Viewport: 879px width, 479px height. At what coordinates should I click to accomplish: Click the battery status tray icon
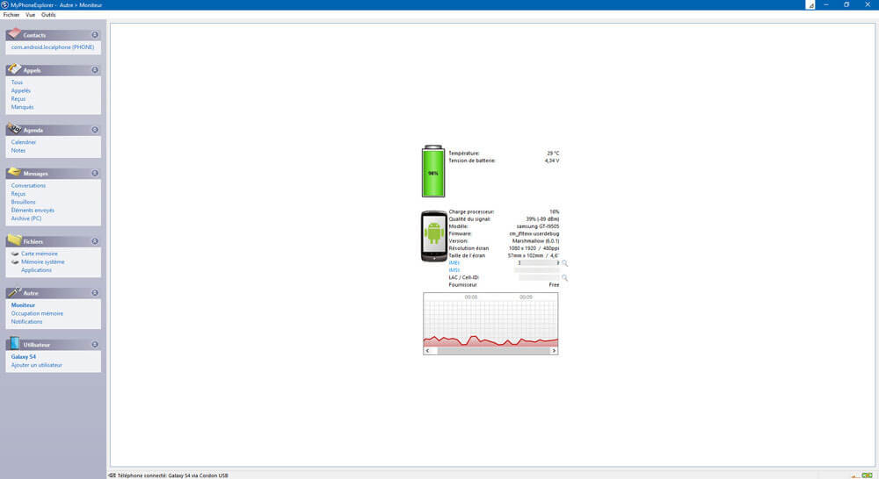867,475
